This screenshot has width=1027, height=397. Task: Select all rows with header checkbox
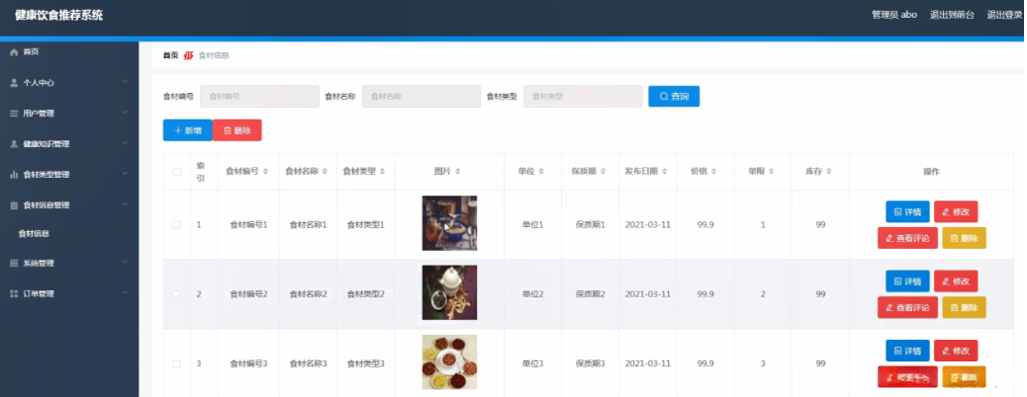(177, 172)
